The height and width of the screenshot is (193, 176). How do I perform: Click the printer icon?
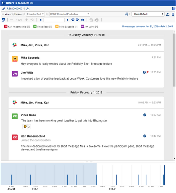97,20
